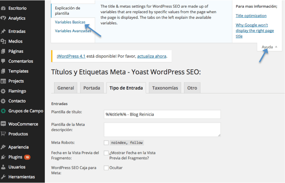Viewport: 285px width, 183px height.
Task: Check the Ocultar checkbox
Action: (106, 168)
